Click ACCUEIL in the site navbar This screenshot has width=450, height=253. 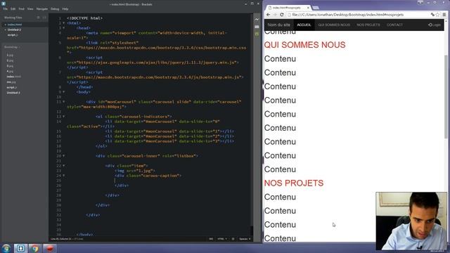[304, 25]
